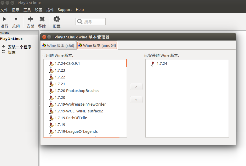This screenshot has width=246, height=166.
Task: Select available version 1.7.20
Action: pos(60,98)
